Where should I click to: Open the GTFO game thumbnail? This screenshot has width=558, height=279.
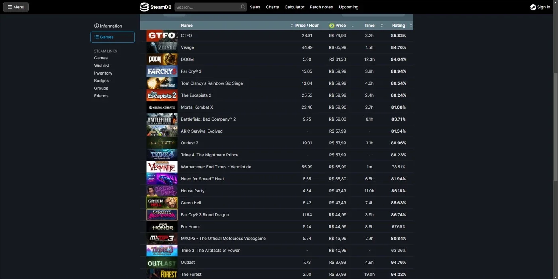click(x=162, y=36)
